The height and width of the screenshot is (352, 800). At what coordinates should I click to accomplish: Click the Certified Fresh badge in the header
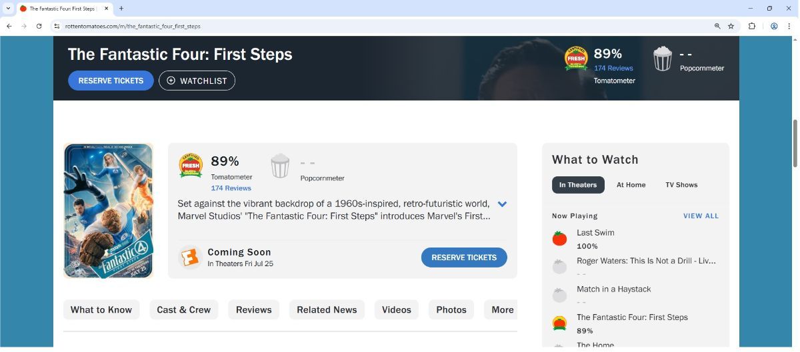tap(576, 59)
